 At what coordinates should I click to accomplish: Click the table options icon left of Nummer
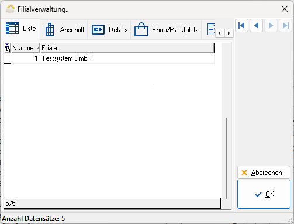click(x=8, y=48)
